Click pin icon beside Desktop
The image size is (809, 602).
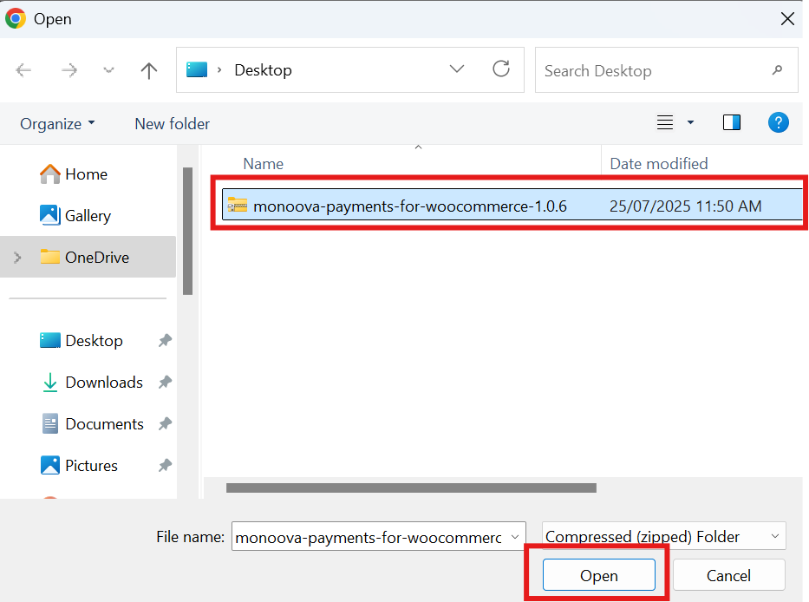165,340
